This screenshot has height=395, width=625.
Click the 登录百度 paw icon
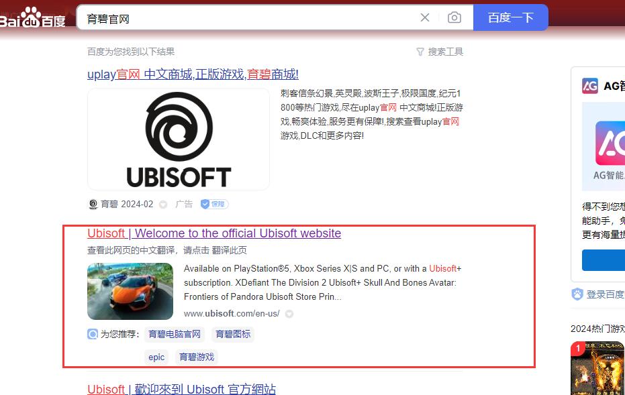[x=577, y=294]
